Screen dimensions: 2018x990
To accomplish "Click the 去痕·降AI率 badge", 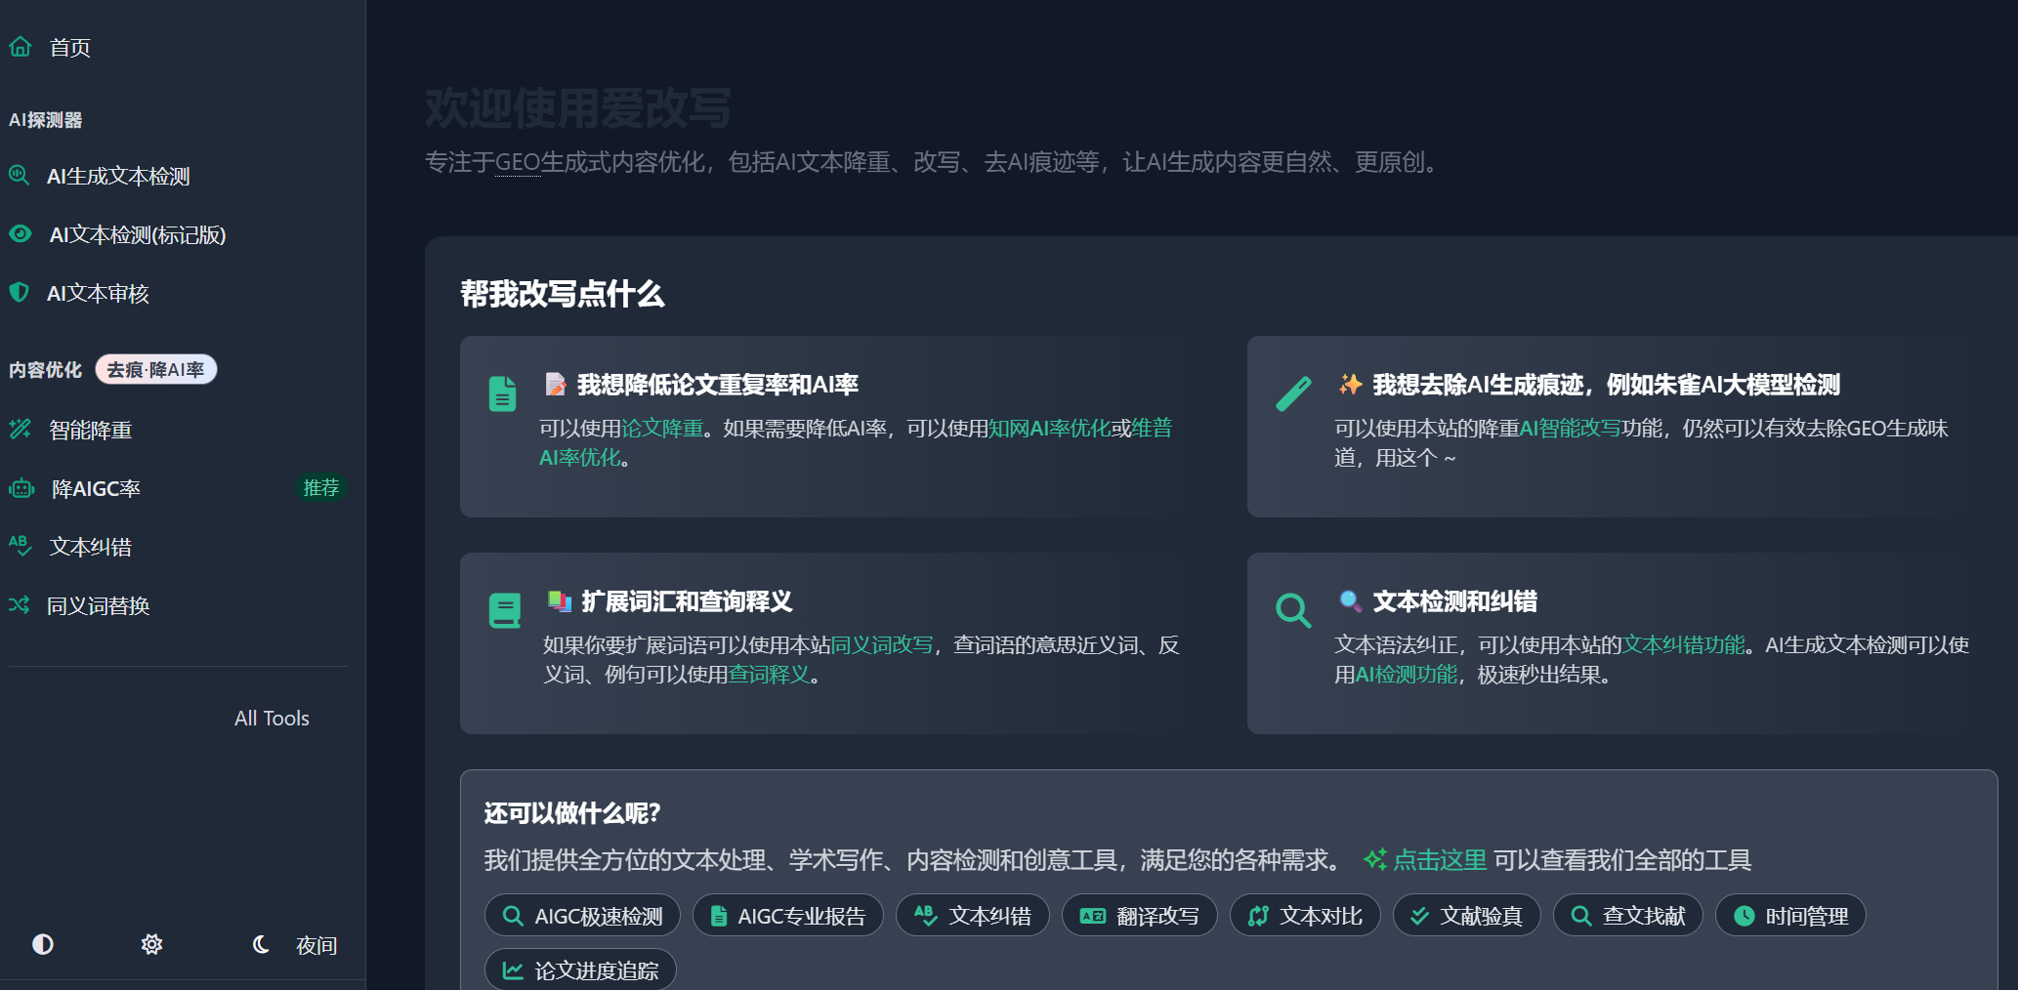I will (155, 370).
